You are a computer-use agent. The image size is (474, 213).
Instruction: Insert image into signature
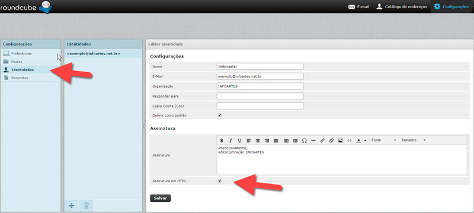tap(340, 141)
